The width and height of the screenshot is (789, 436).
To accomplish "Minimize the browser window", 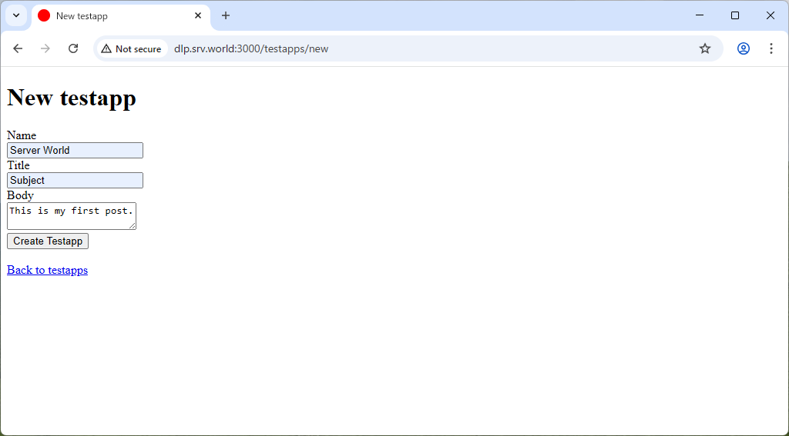I will tap(700, 15).
